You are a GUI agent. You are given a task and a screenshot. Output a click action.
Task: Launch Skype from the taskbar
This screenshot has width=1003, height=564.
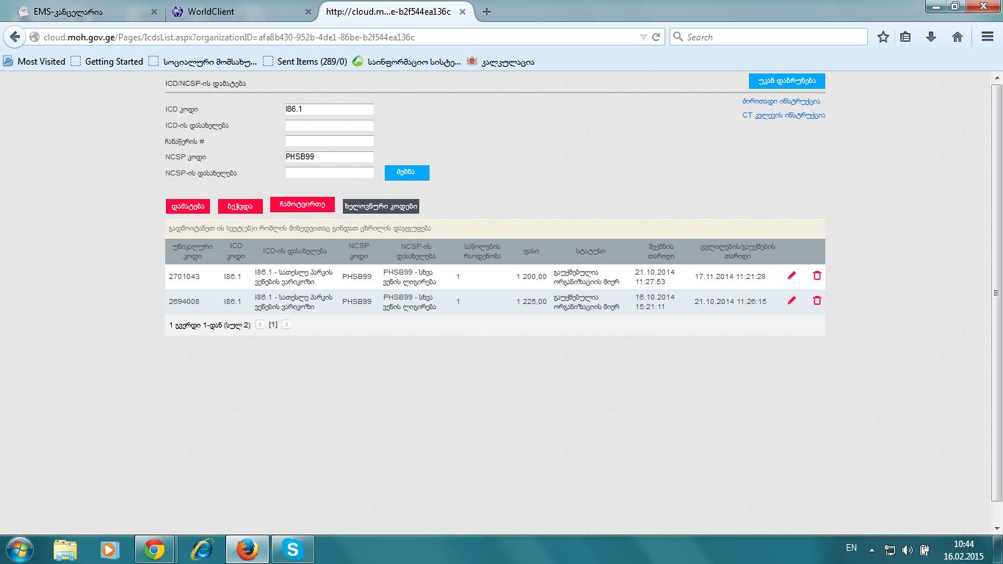point(293,549)
